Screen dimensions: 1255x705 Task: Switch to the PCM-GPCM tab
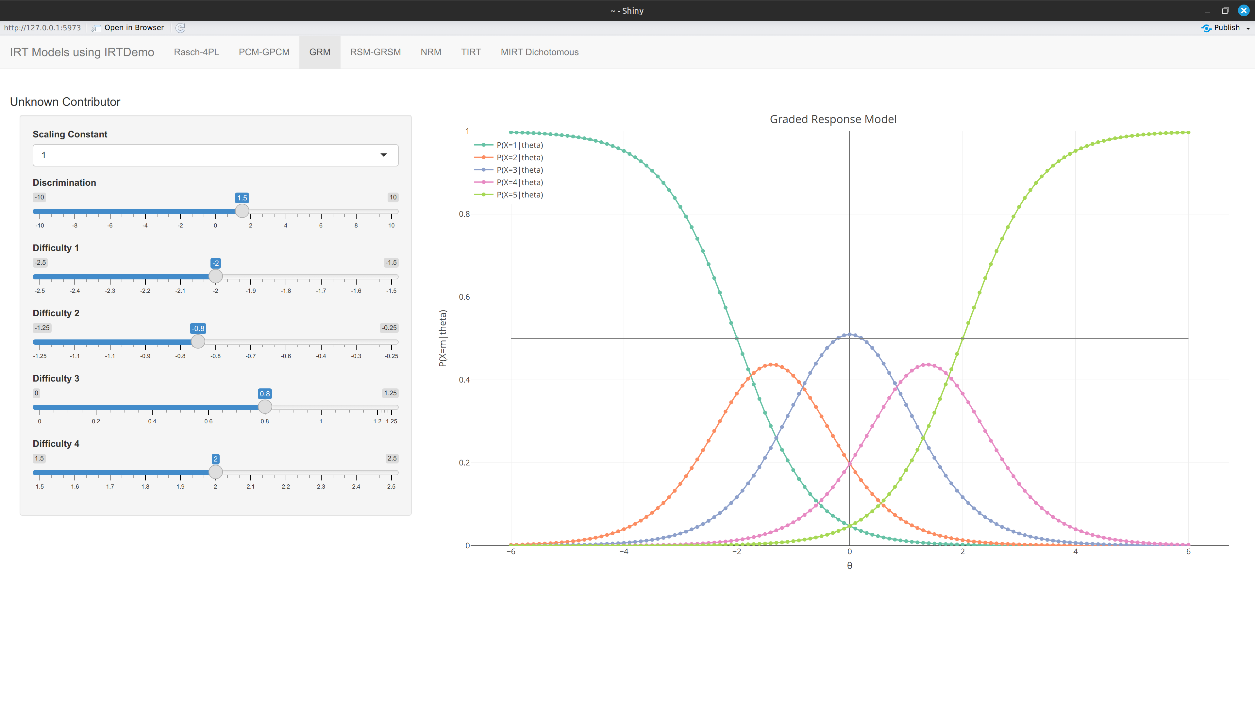coord(264,52)
